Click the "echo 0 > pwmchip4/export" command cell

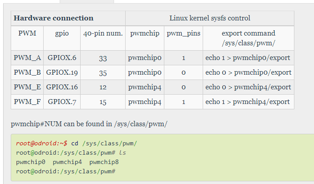point(248,87)
